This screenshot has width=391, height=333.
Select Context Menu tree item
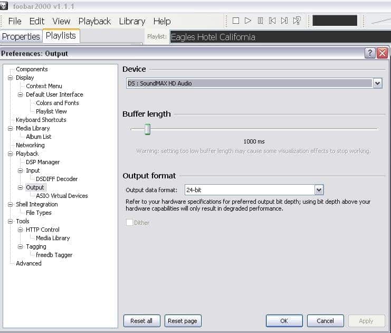(44, 87)
